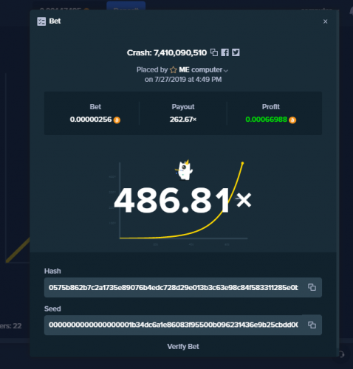The width and height of the screenshot is (353, 369).
Task: Copy the Hash value
Action: click(312, 287)
